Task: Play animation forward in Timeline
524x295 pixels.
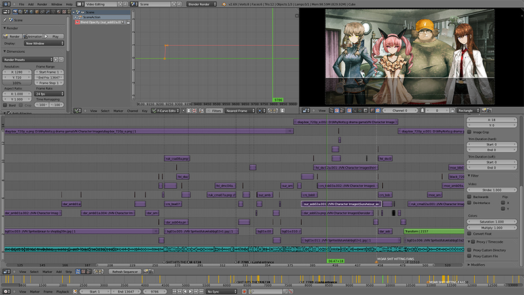Action: click(191, 291)
